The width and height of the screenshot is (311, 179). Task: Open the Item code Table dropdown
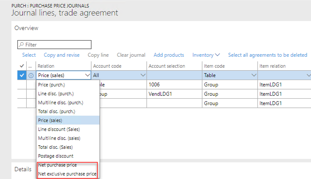click(253, 75)
